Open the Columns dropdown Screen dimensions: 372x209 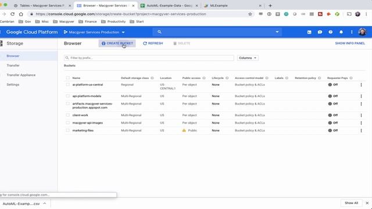click(x=248, y=58)
